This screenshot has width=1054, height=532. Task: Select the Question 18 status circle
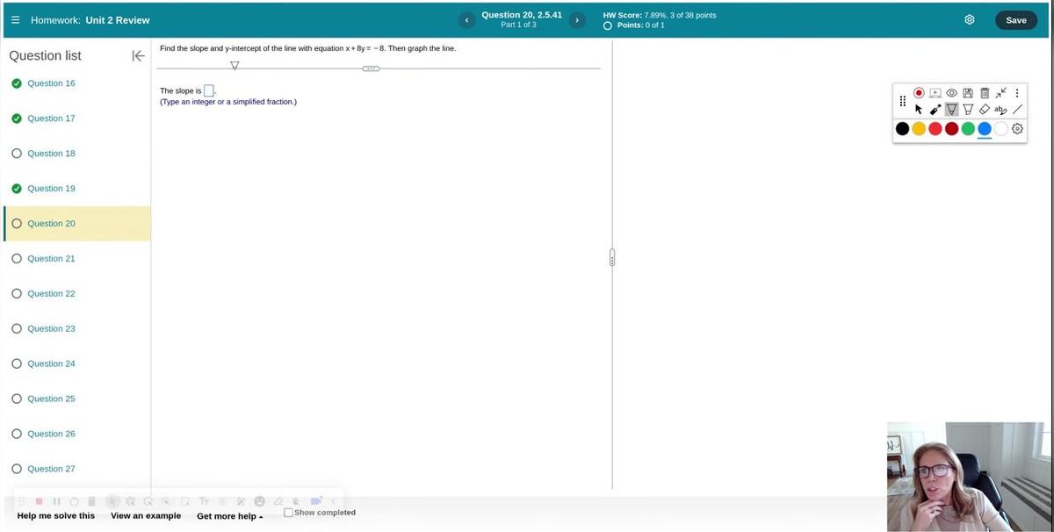coord(17,154)
